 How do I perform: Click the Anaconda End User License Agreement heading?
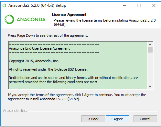39,48
